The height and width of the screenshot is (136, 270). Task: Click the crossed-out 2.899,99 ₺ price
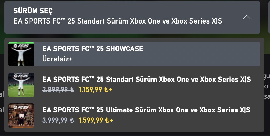(x=58, y=90)
